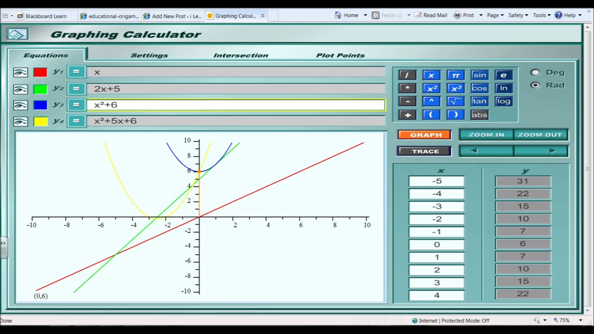Viewport: 594px width, 334px height.
Task: Insert pi symbol from keypad
Action: (455, 75)
